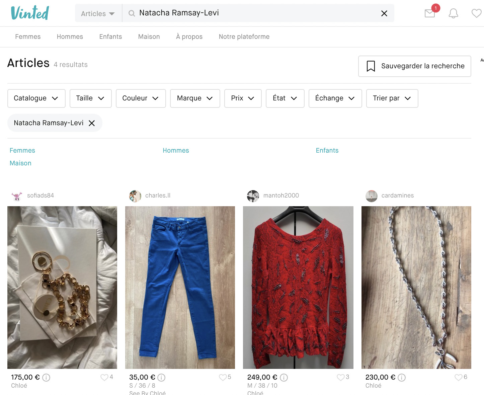Follow the teal Femmes category link

point(22,151)
